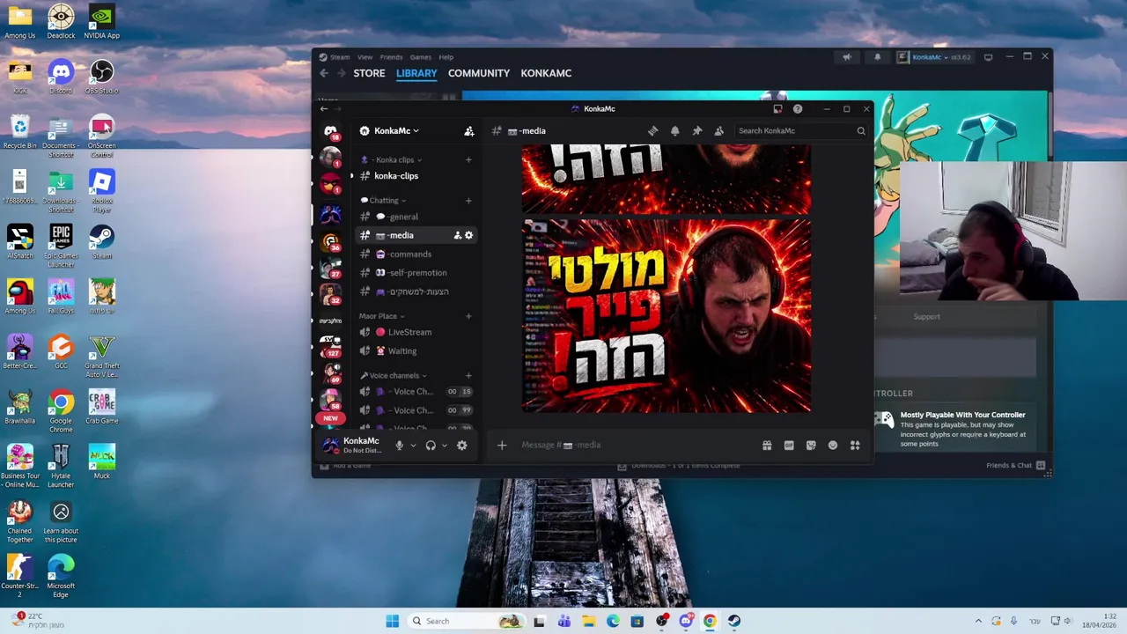Open the gift icon in message bar
The image size is (1127, 634).
767,446
